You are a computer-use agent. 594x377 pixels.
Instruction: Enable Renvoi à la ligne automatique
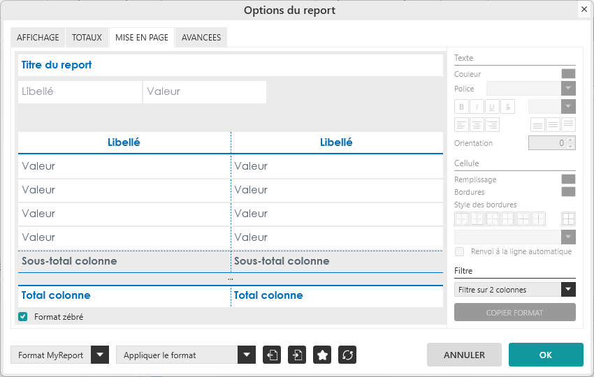[459, 251]
